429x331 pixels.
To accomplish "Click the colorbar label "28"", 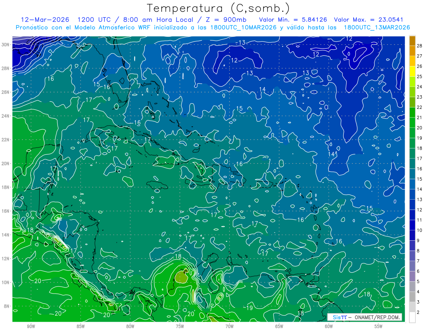I will (x=420, y=45).
